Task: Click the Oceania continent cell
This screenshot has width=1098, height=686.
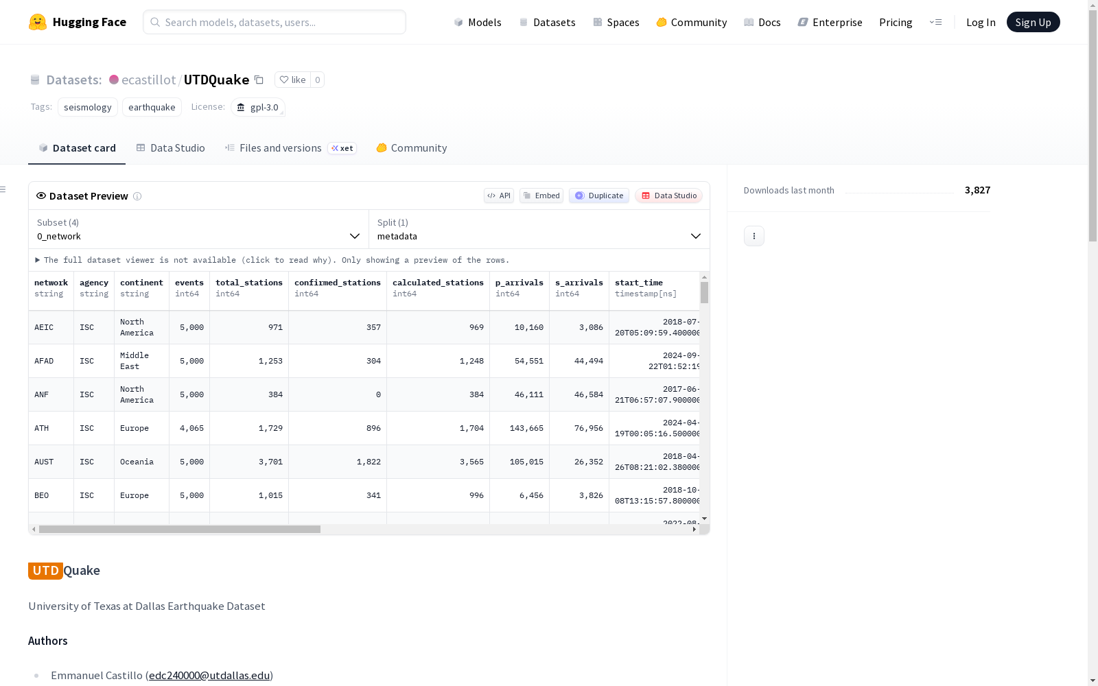Action: pyautogui.click(x=142, y=462)
